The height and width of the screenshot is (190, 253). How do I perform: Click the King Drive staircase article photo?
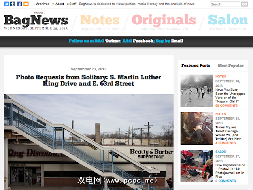(x=89, y=142)
